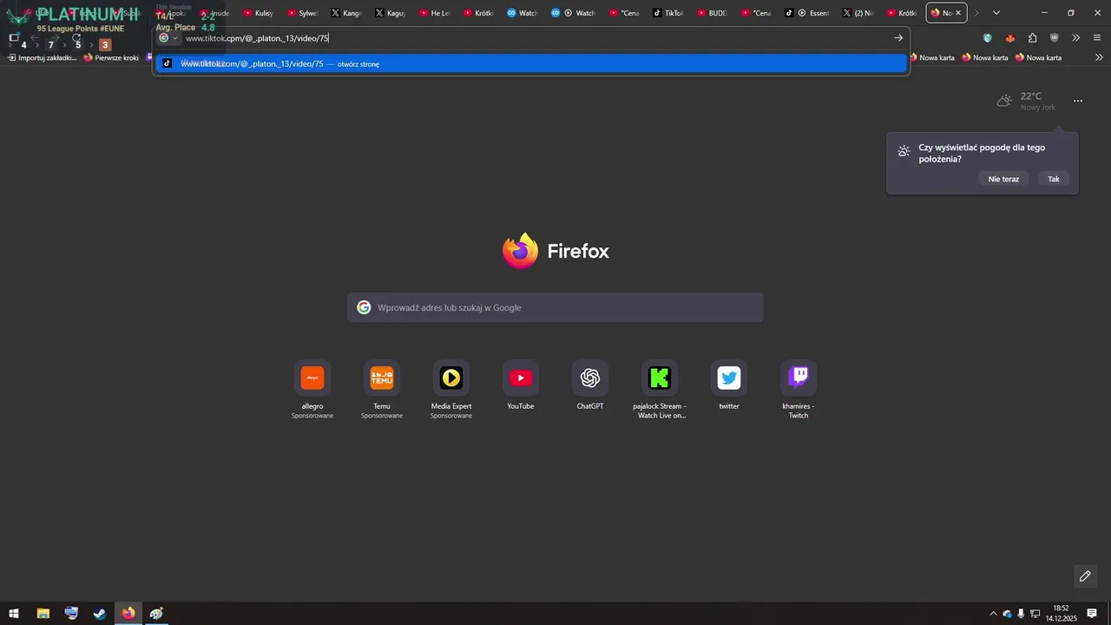The image size is (1111, 625).
Task: Open the puzzle-piece Extensions button
Action: [1032, 37]
